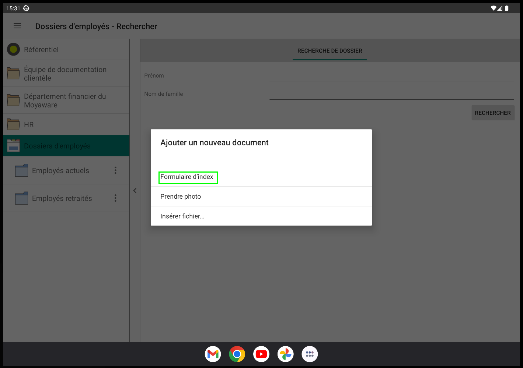Select Formulaire d'index option
This screenshot has width=523, height=368.
coord(261,177)
